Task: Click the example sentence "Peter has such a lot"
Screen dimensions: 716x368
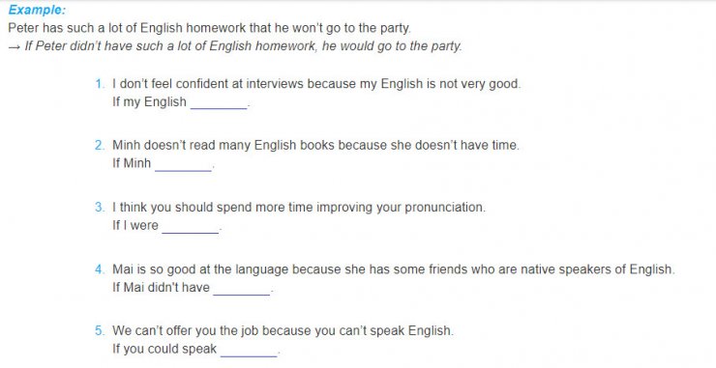Action: coord(210,28)
